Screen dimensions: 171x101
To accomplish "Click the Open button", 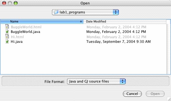I will (x=155, y=94).
